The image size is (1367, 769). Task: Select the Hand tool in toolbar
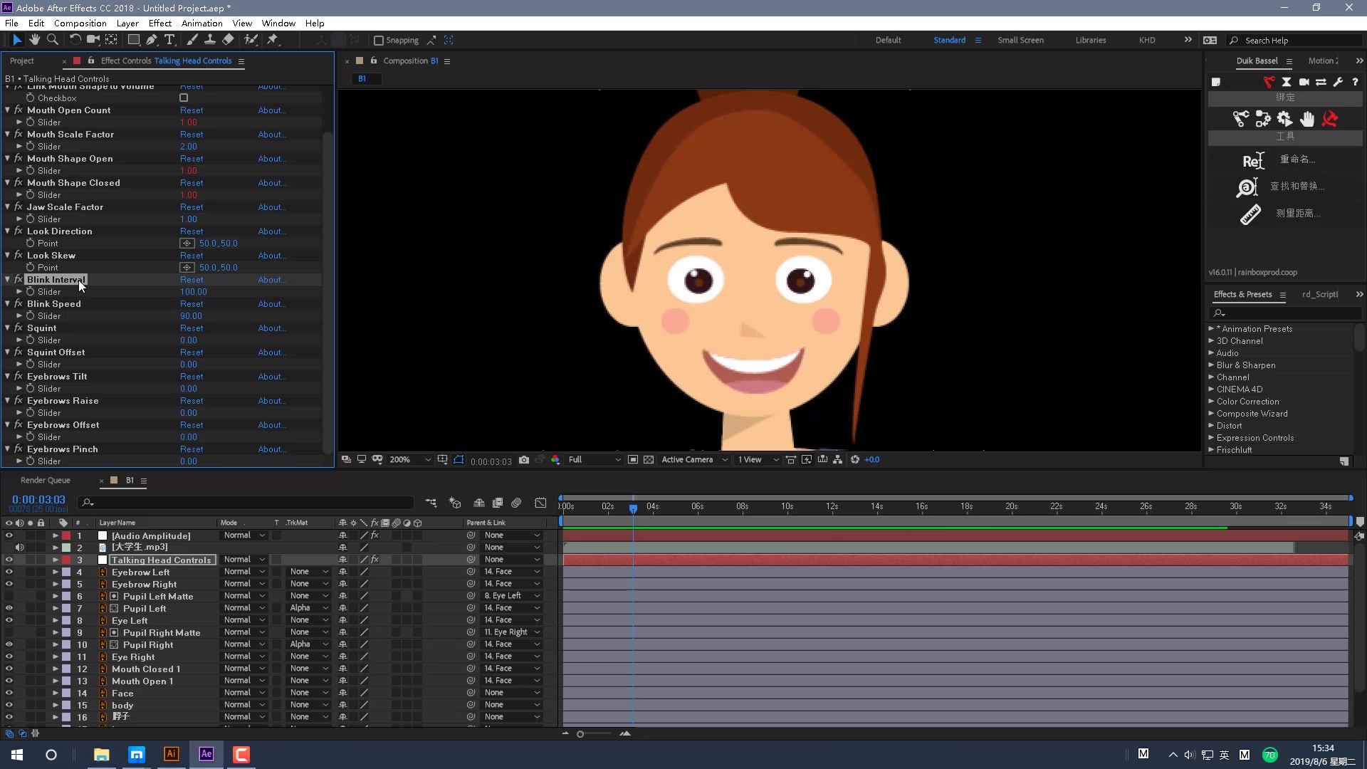34,40
